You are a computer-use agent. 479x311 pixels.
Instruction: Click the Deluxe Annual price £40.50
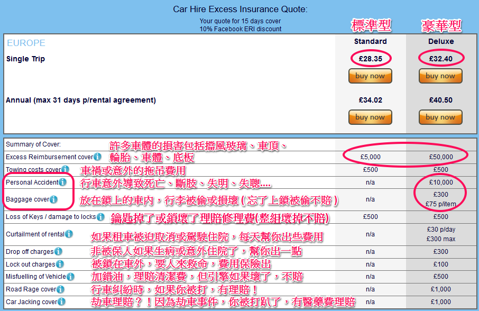pyautogui.click(x=441, y=100)
